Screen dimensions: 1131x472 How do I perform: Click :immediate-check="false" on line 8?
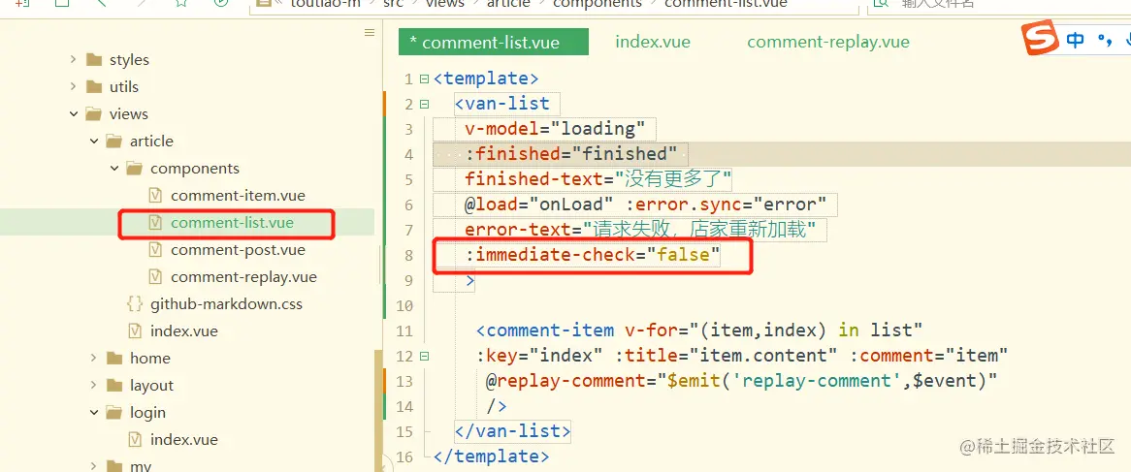pyautogui.click(x=593, y=255)
